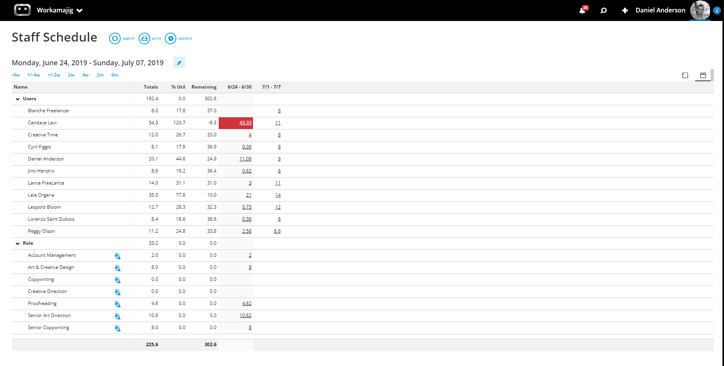Click assign icon for Senior Art Direction

118,316
